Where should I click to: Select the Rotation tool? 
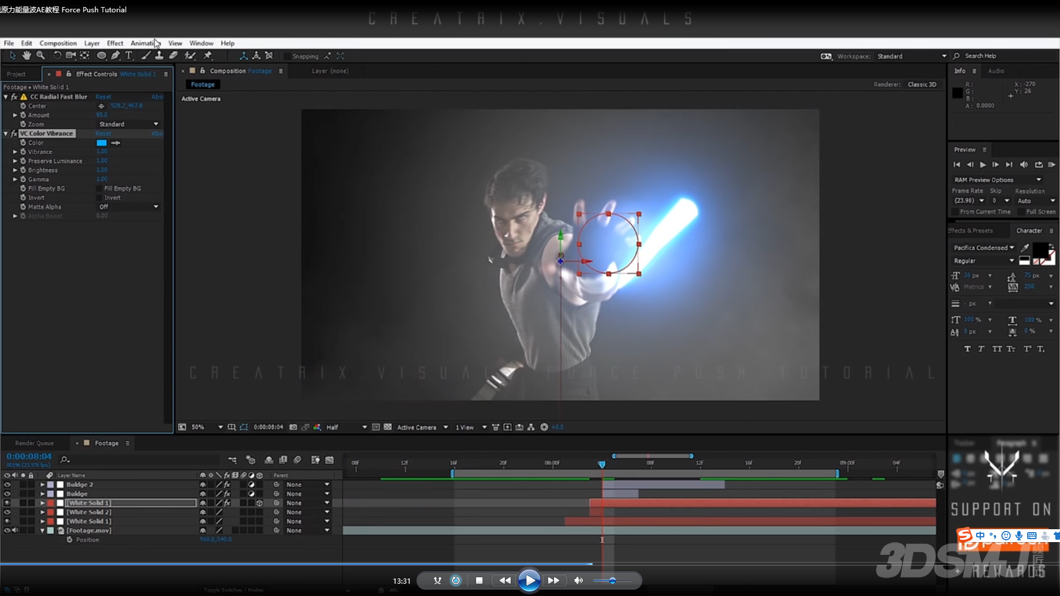(57, 55)
